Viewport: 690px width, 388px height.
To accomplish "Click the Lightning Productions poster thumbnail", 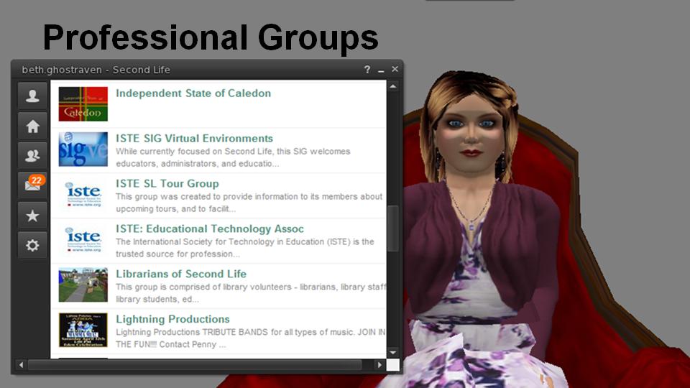I will (x=83, y=330).
